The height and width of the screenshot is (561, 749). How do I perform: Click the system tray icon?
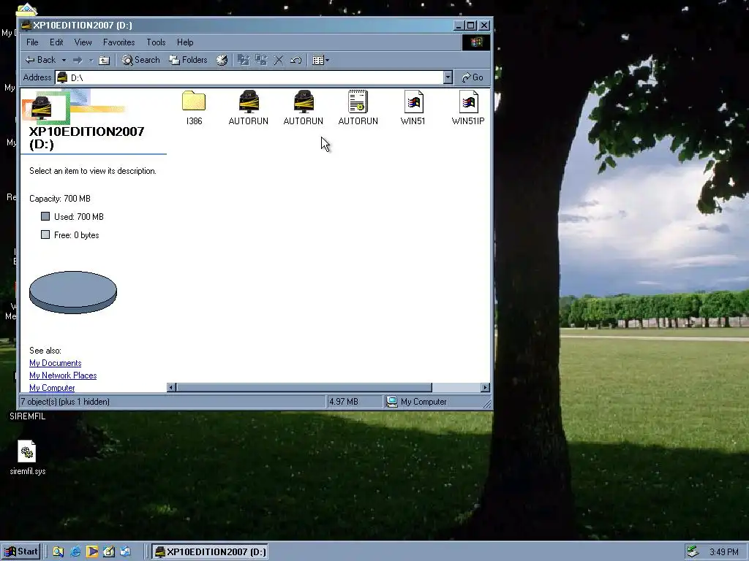coord(693,552)
